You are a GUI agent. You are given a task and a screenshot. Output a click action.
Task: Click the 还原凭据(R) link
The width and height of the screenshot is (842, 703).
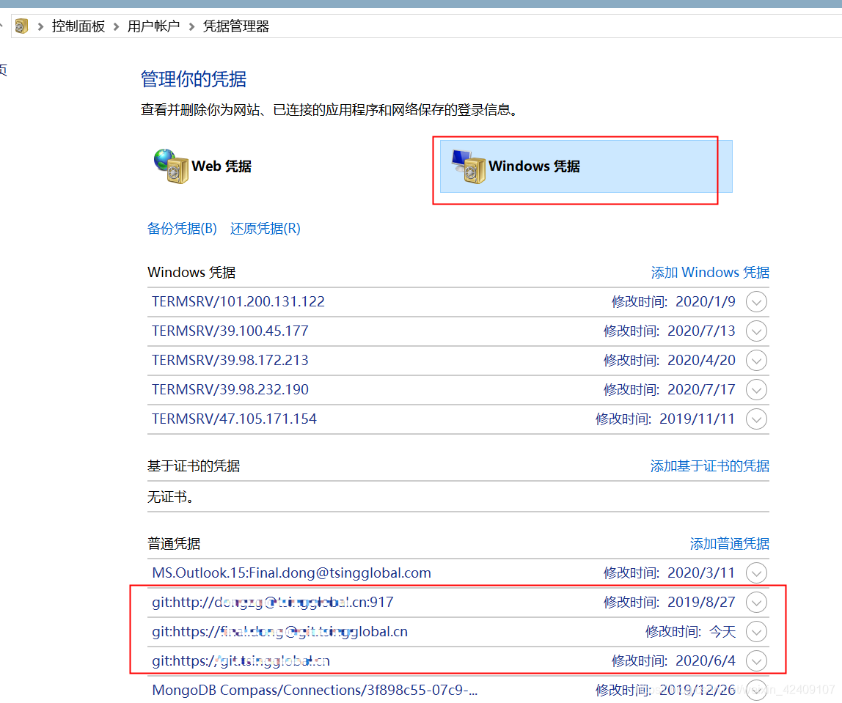tap(266, 229)
